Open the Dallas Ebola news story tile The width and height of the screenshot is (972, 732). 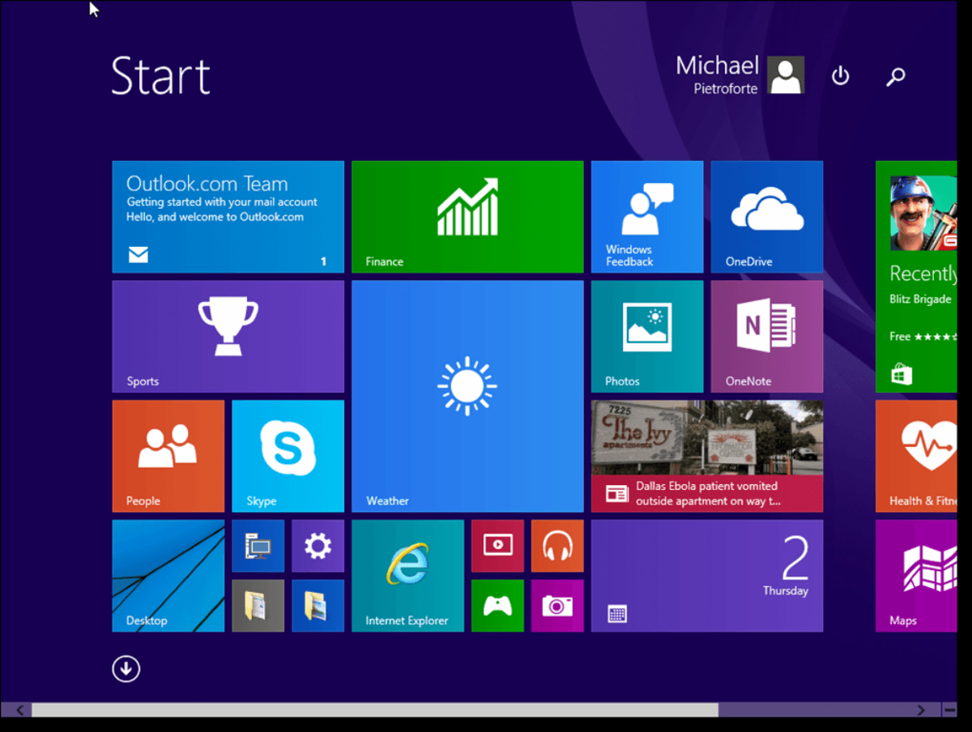click(x=706, y=455)
